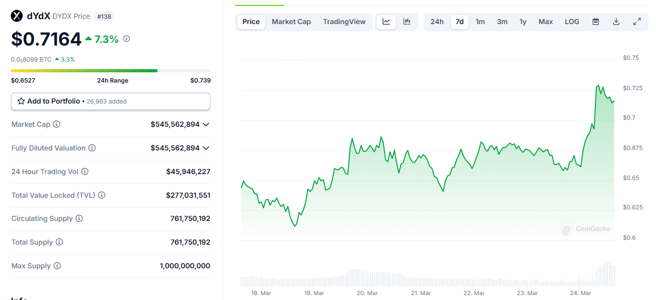Click the 1,000,000,000 max supply value
656x300 pixels.
(185, 266)
